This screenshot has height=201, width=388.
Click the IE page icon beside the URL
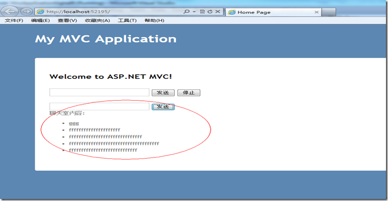(x=40, y=12)
